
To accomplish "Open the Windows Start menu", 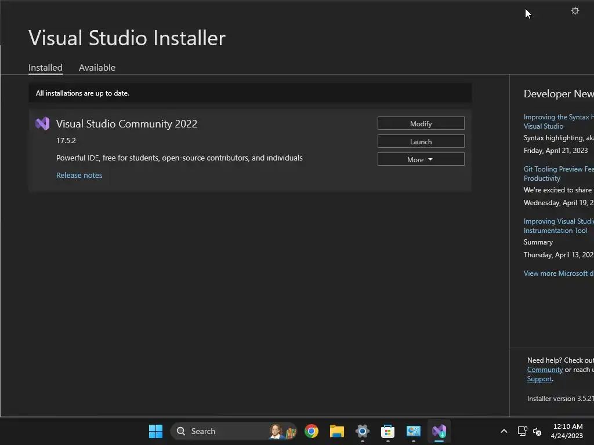I will point(155,431).
